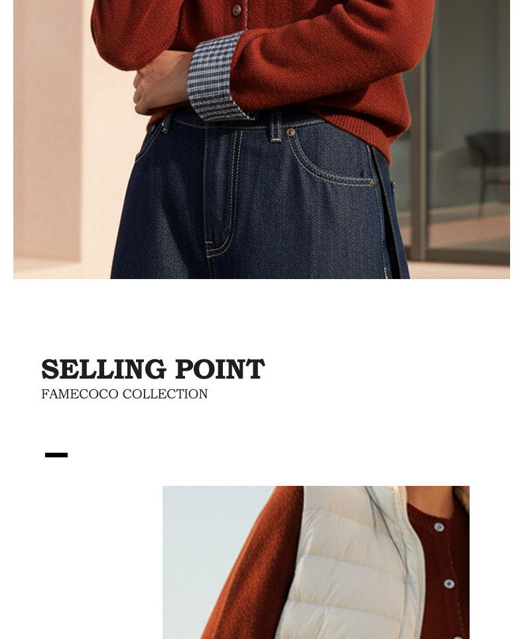Click the SELLING POINT heading

(x=153, y=369)
